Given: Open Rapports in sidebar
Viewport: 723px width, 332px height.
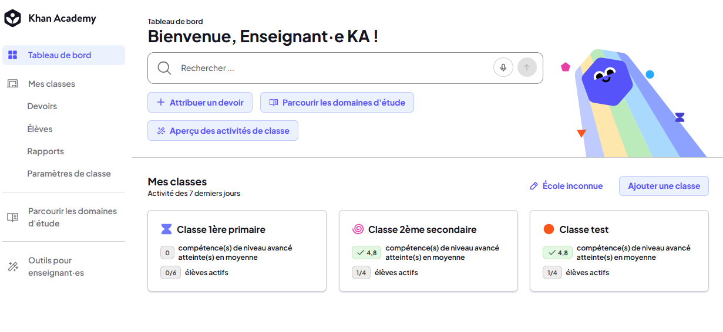Looking at the screenshot, I should [x=46, y=151].
